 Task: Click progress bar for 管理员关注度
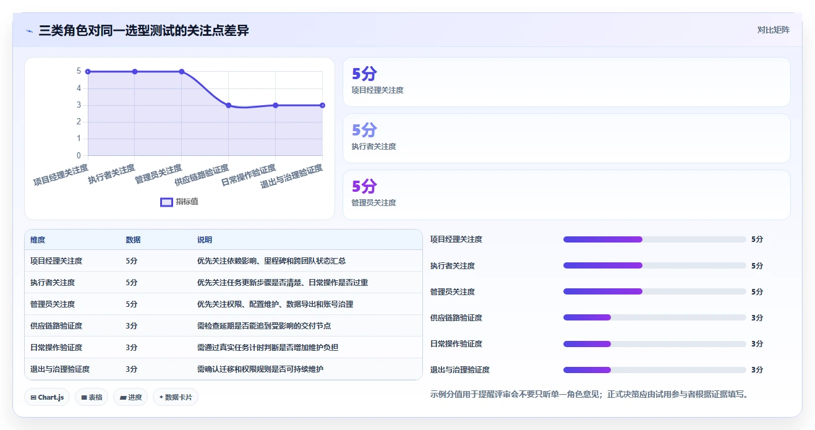pyautogui.click(x=654, y=291)
